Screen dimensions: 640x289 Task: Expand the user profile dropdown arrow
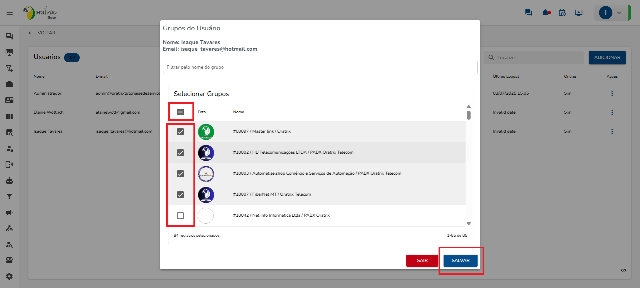(619, 13)
